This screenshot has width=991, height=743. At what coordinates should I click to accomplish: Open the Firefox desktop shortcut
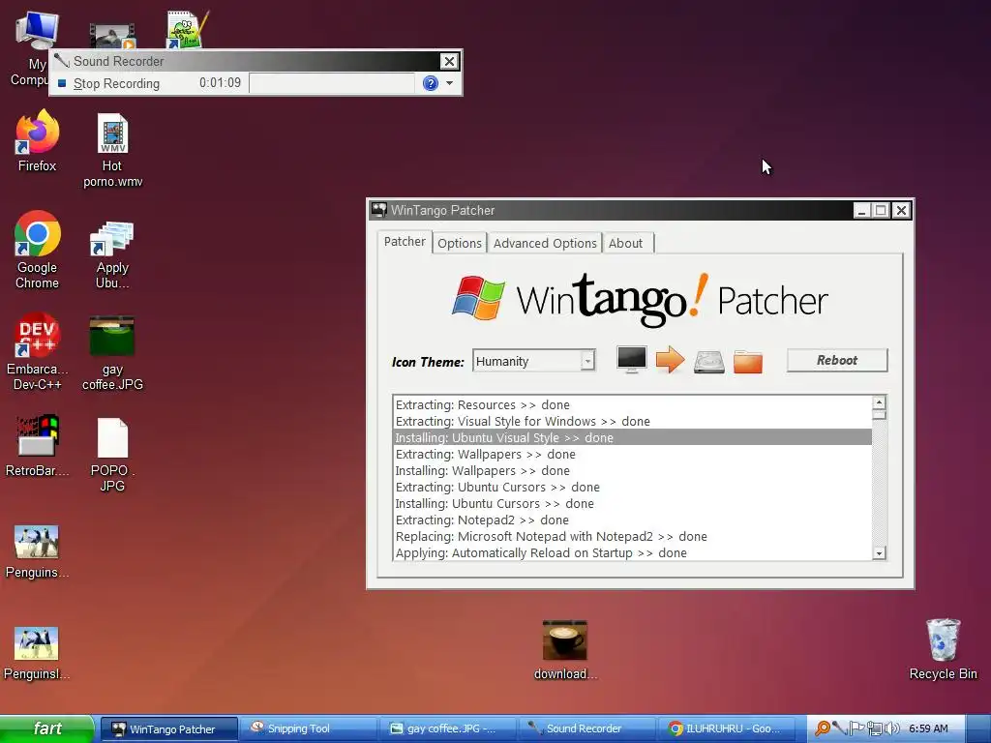(x=38, y=132)
